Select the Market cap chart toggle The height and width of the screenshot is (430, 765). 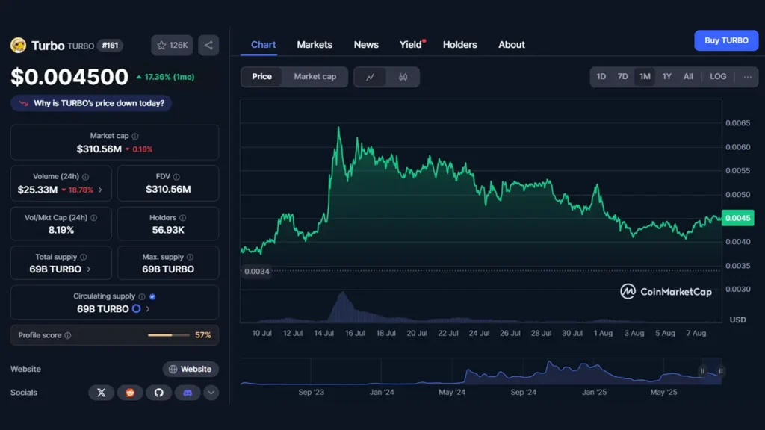pos(315,77)
